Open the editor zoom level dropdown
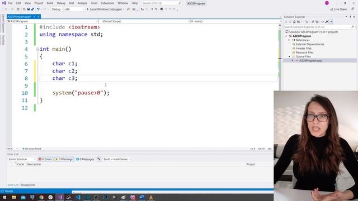Screen dimensions: 358x201 [x=12, y=149]
